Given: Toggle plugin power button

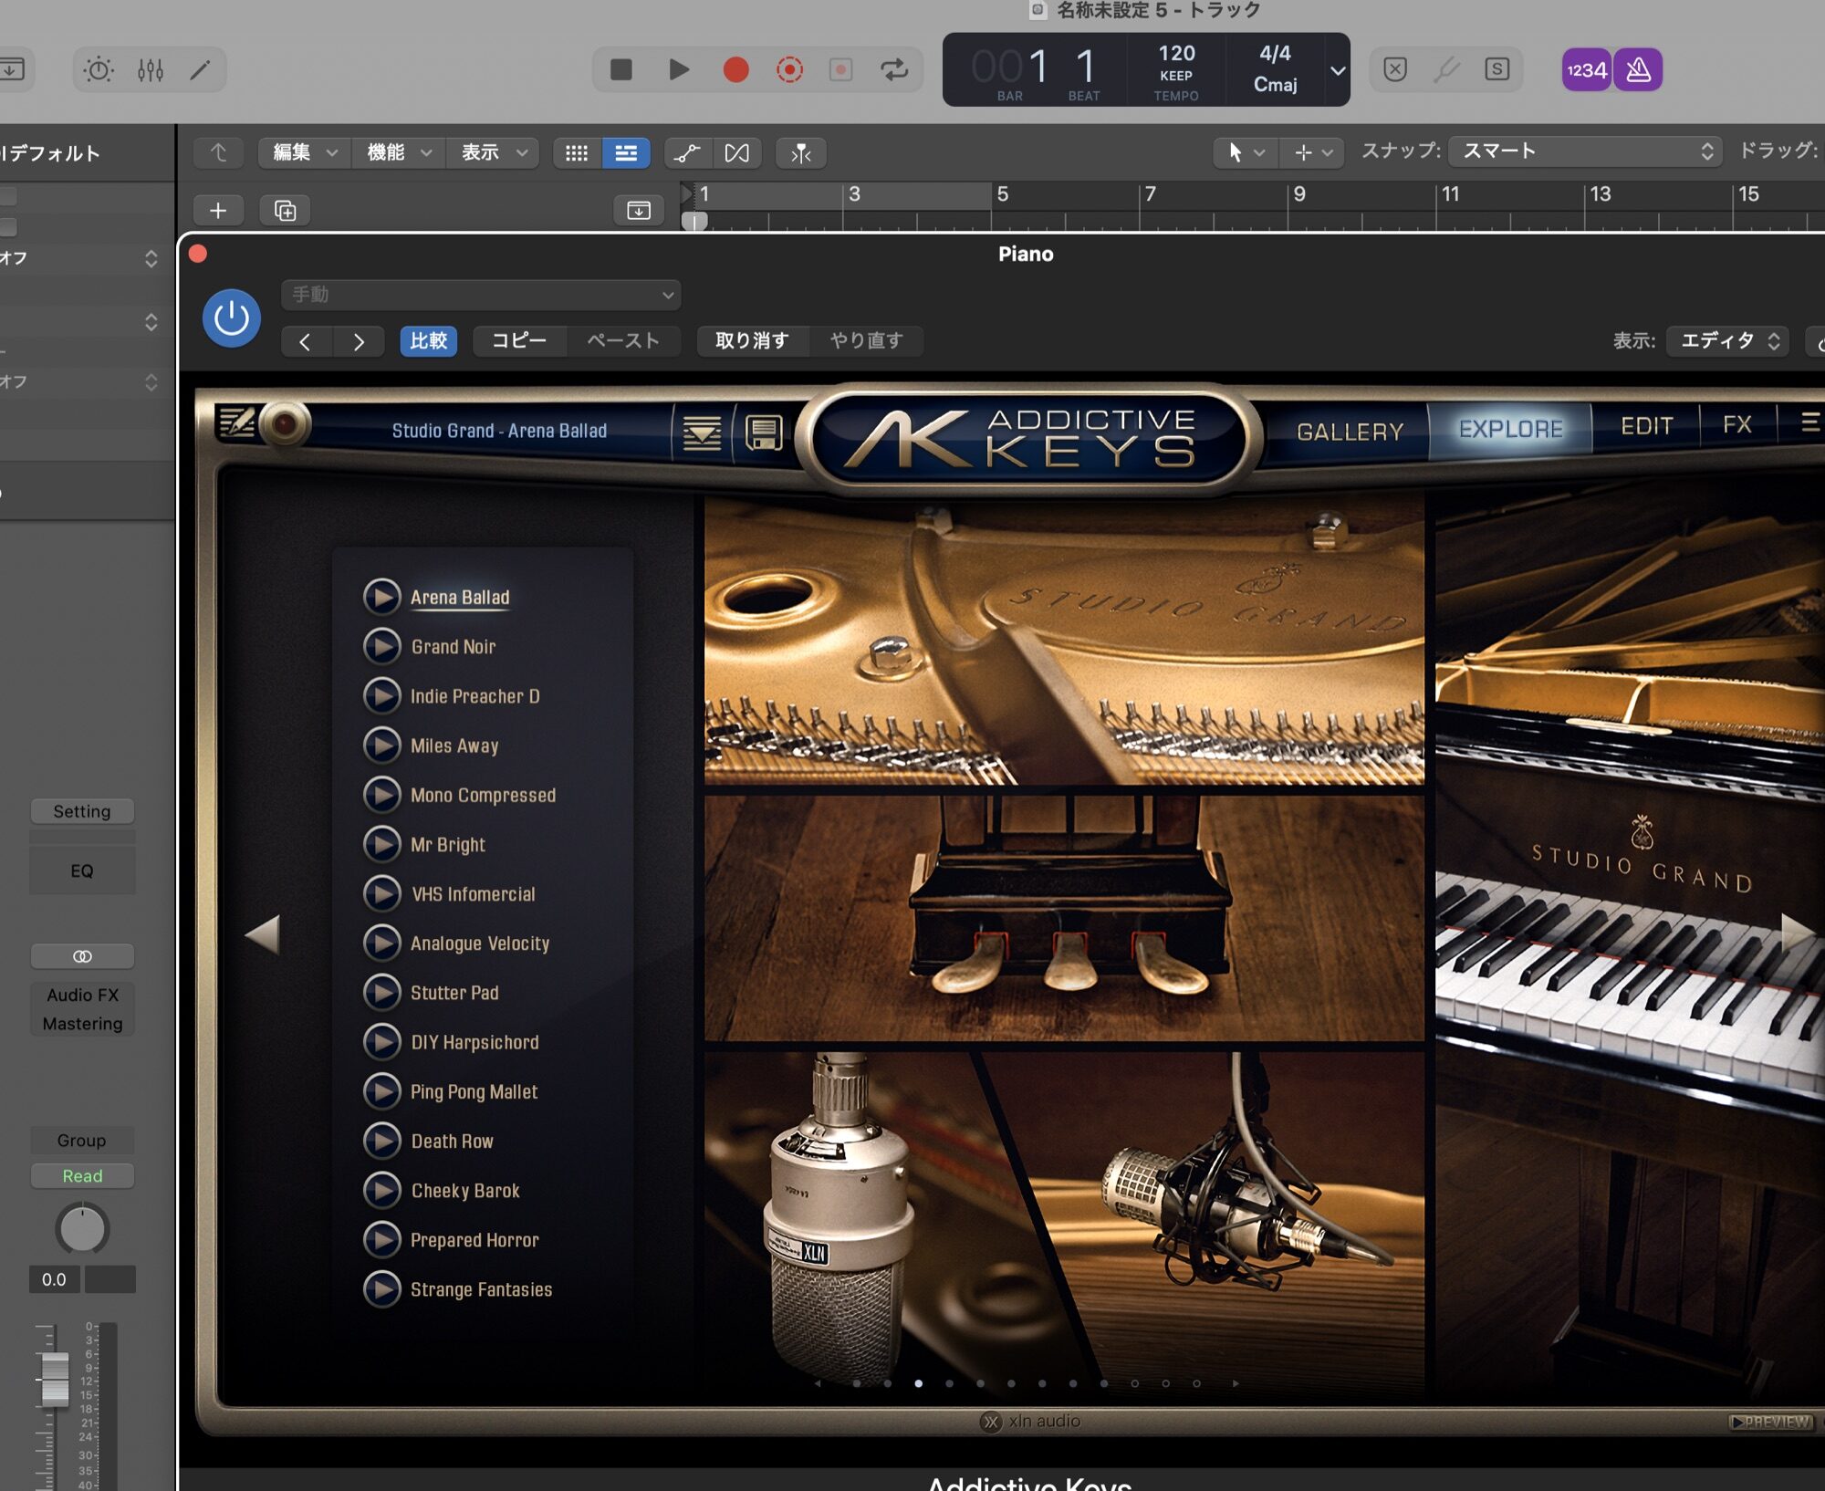Looking at the screenshot, I should tap(232, 318).
